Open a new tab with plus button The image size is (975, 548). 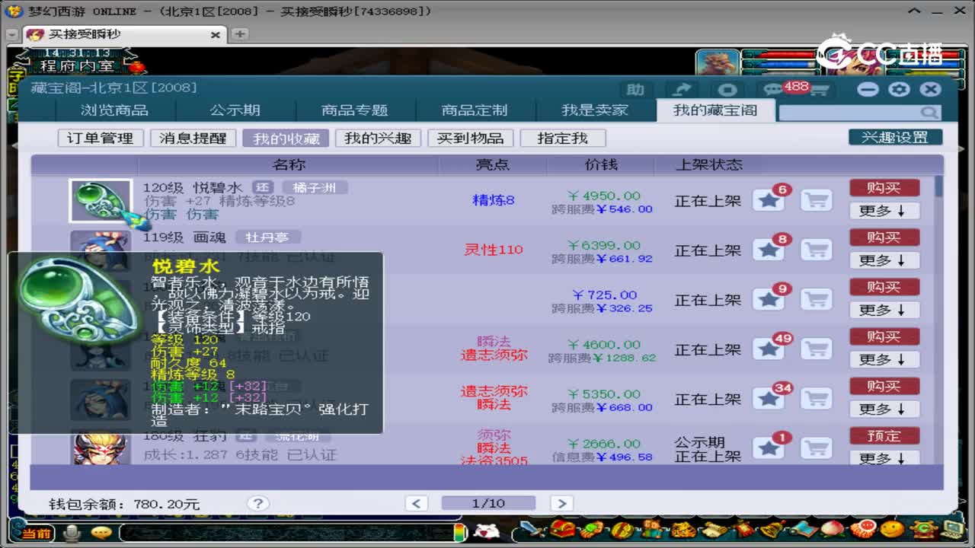239,34
